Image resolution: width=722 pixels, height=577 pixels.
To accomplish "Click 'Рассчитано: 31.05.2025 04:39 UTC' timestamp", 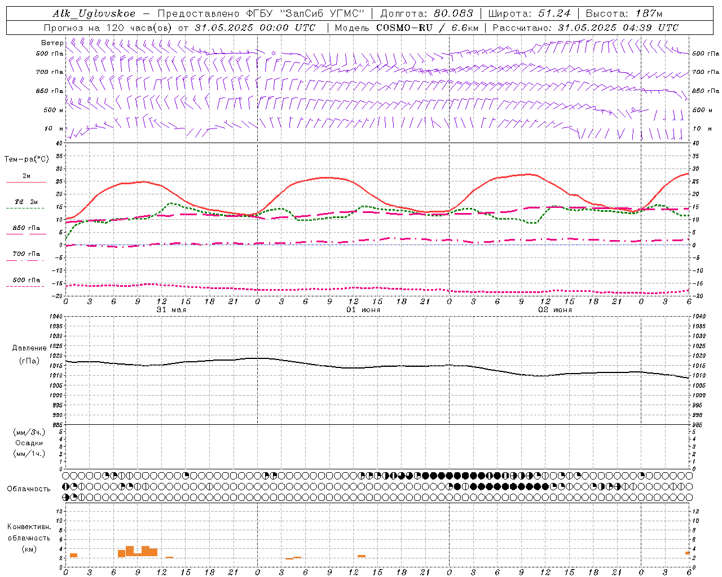I will (585, 28).
